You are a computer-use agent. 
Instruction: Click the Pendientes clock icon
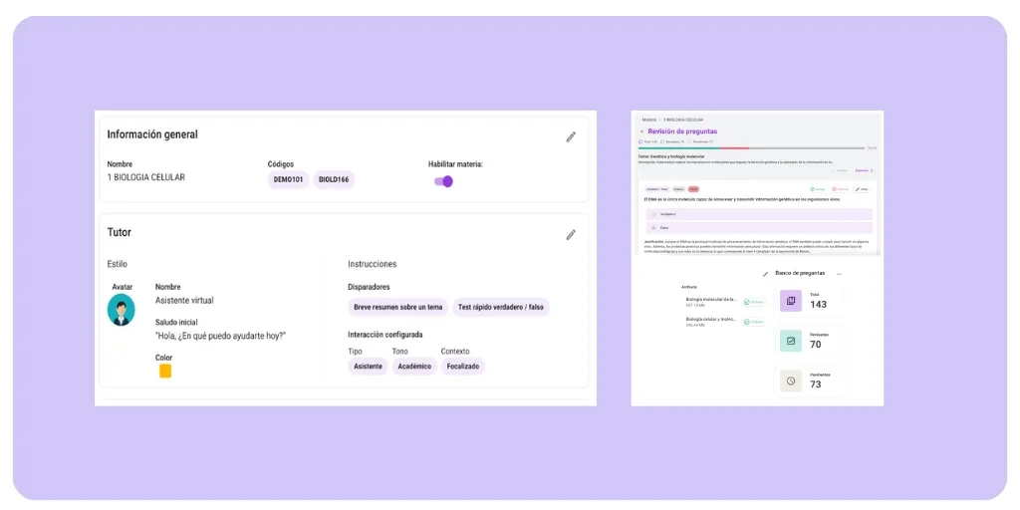point(790,381)
